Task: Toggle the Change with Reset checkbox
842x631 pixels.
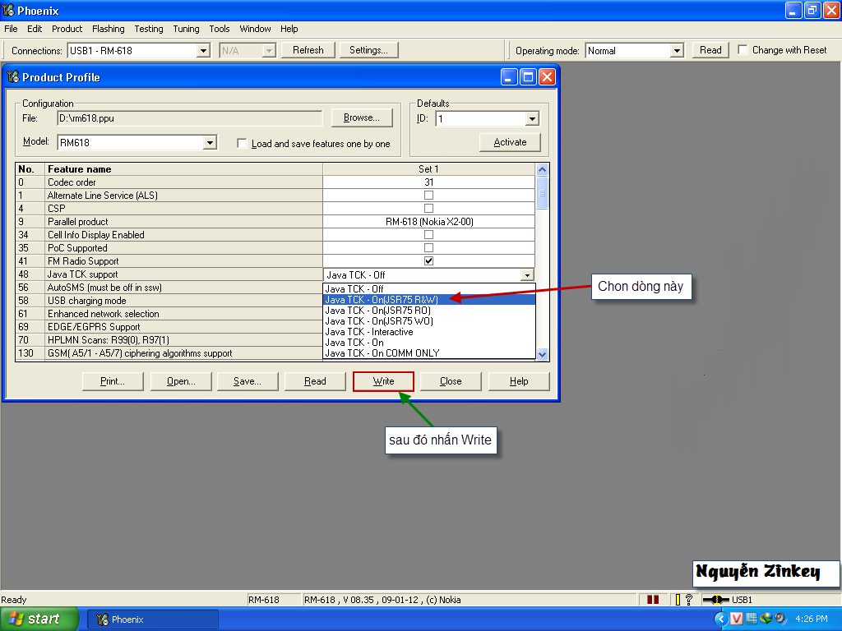Action: pos(743,50)
